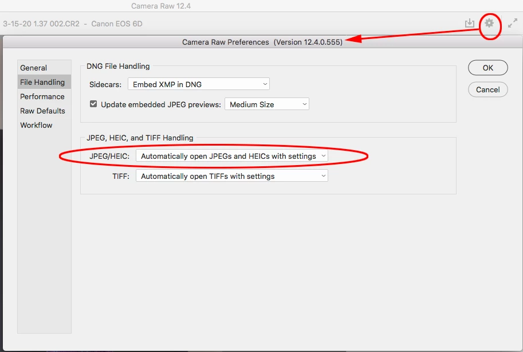The image size is (523, 352).
Task: Click the save image download icon
Action: tap(470, 24)
